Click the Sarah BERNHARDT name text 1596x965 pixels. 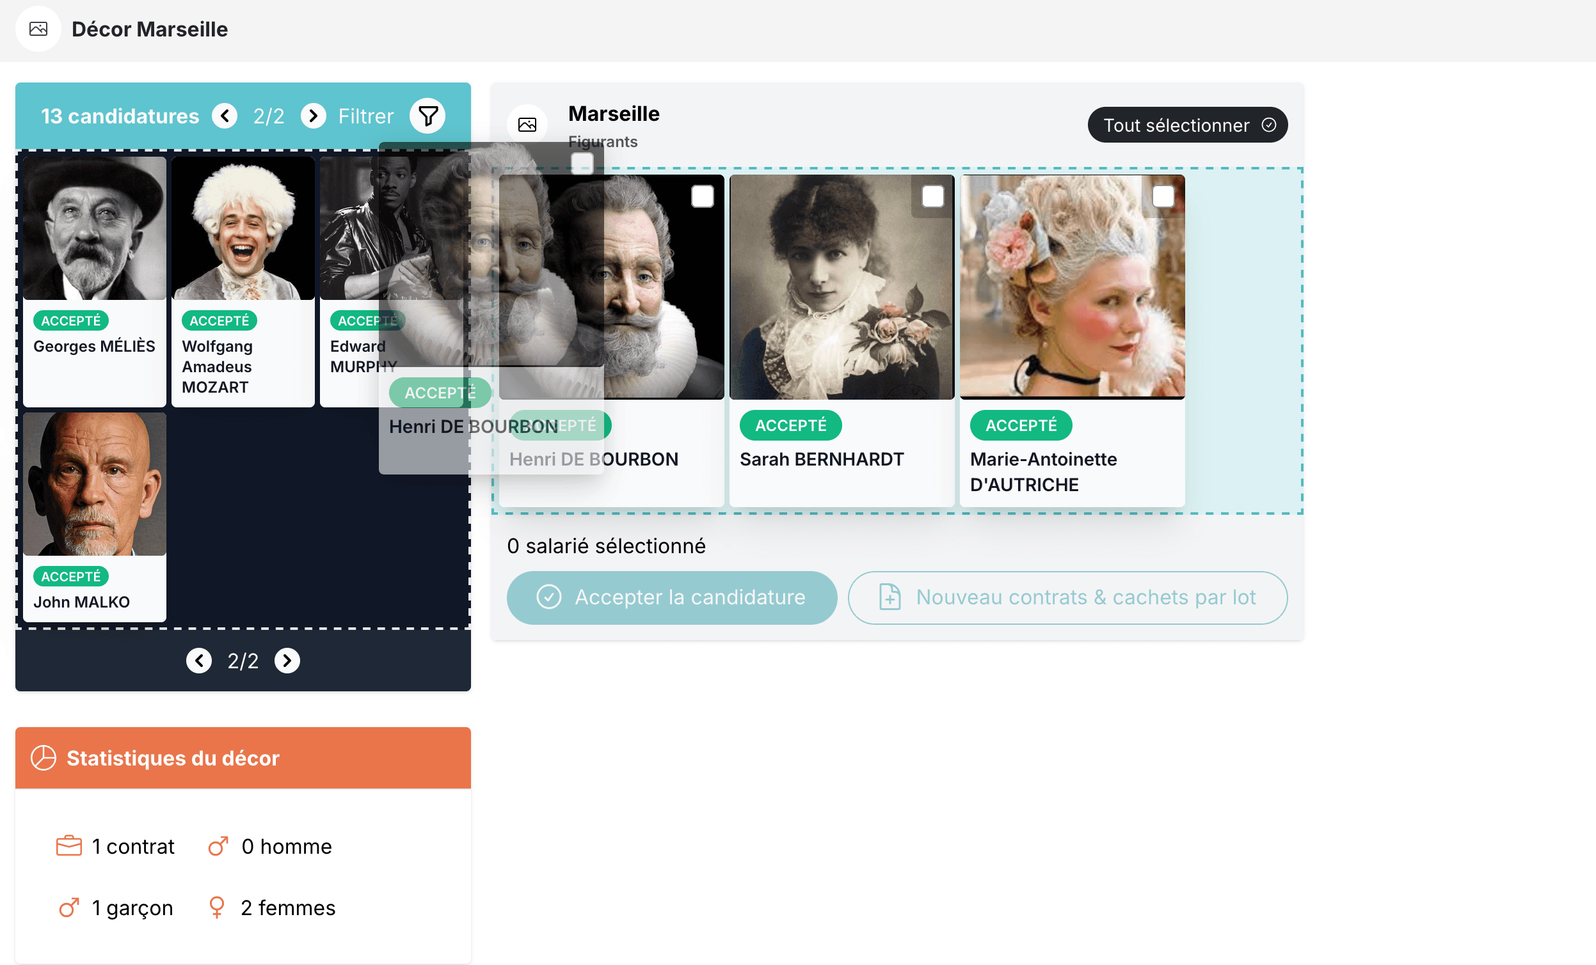(x=822, y=460)
